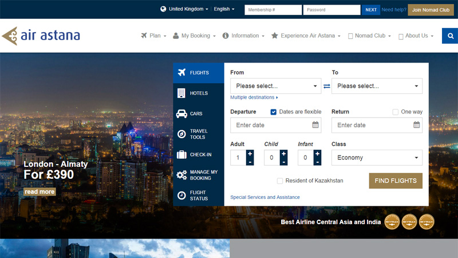Click the Password field
Viewport: 458px width, 258px height.
pos(332,10)
